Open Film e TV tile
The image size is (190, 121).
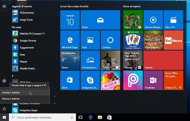[x=173, y=20]
